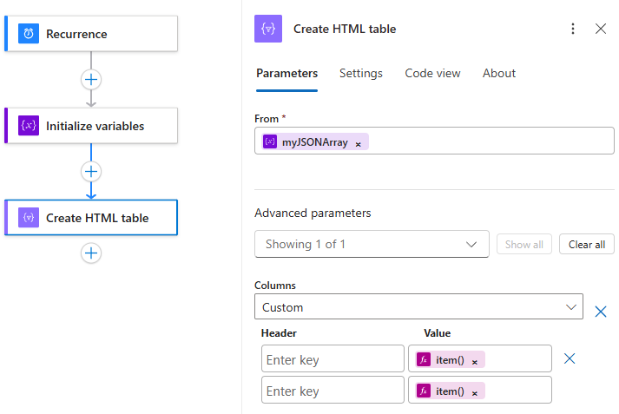Click the Recurrence alarm clock icon
The height and width of the screenshot is (414, 619).
pyautogui.click(x=29, y=34)
